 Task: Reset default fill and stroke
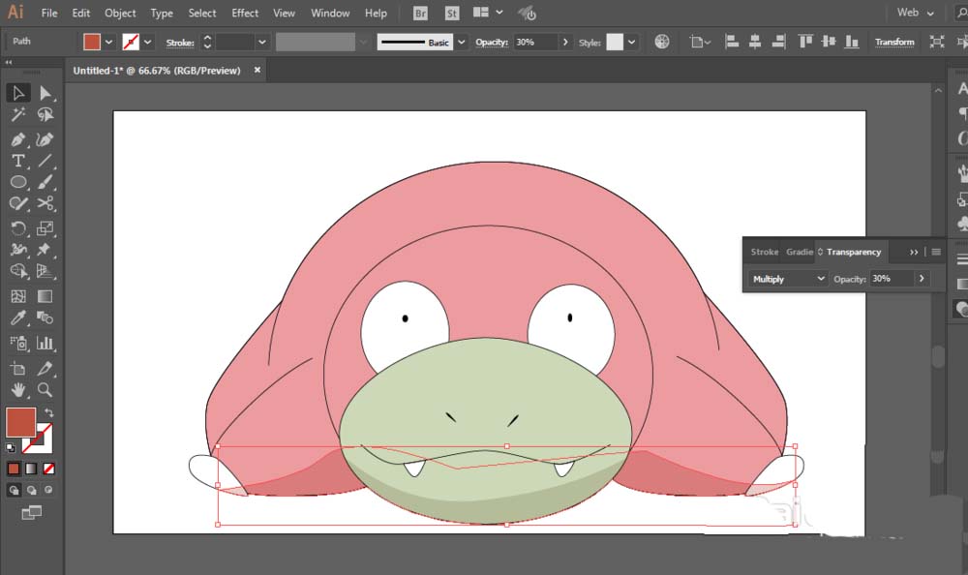coord(11,448)
